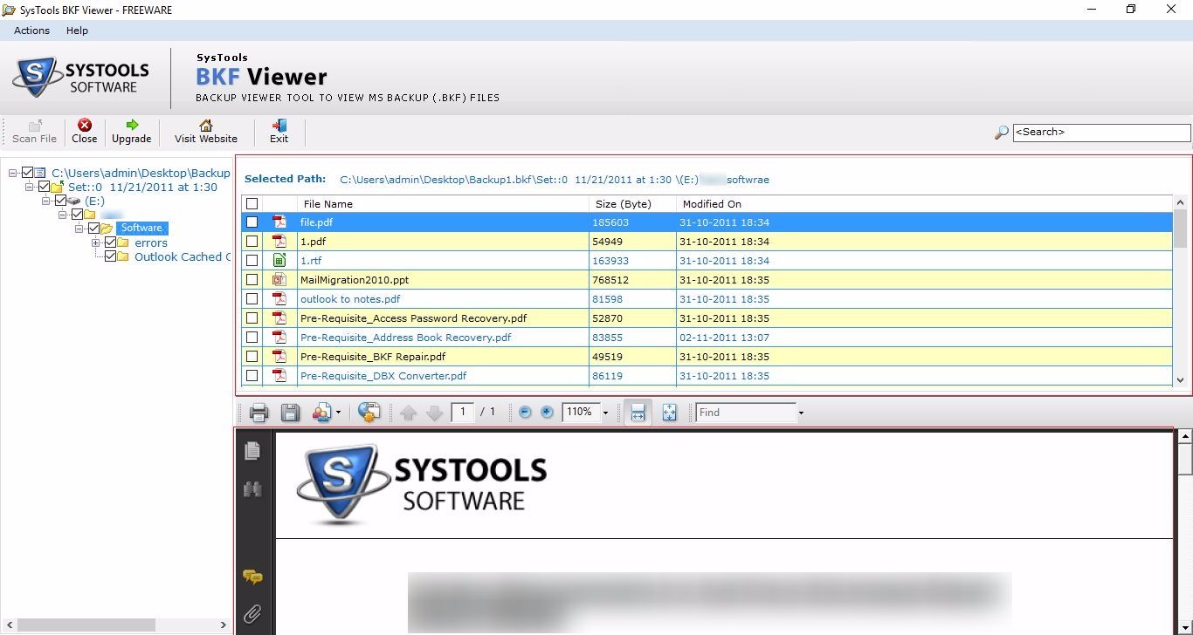
Task: Uncheck the root backup file checkbox in tree
Action: pos(27,173)
